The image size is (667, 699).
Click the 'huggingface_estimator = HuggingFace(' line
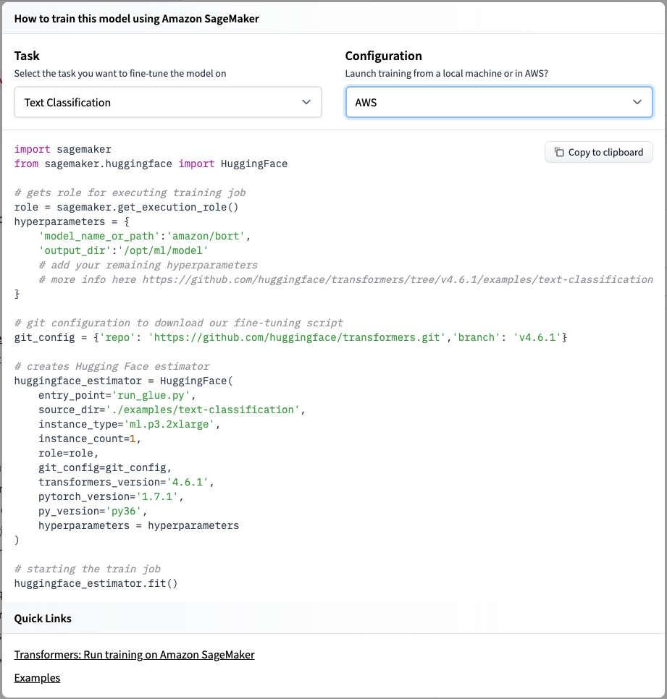pyautogui.click(x=124, y=381)
